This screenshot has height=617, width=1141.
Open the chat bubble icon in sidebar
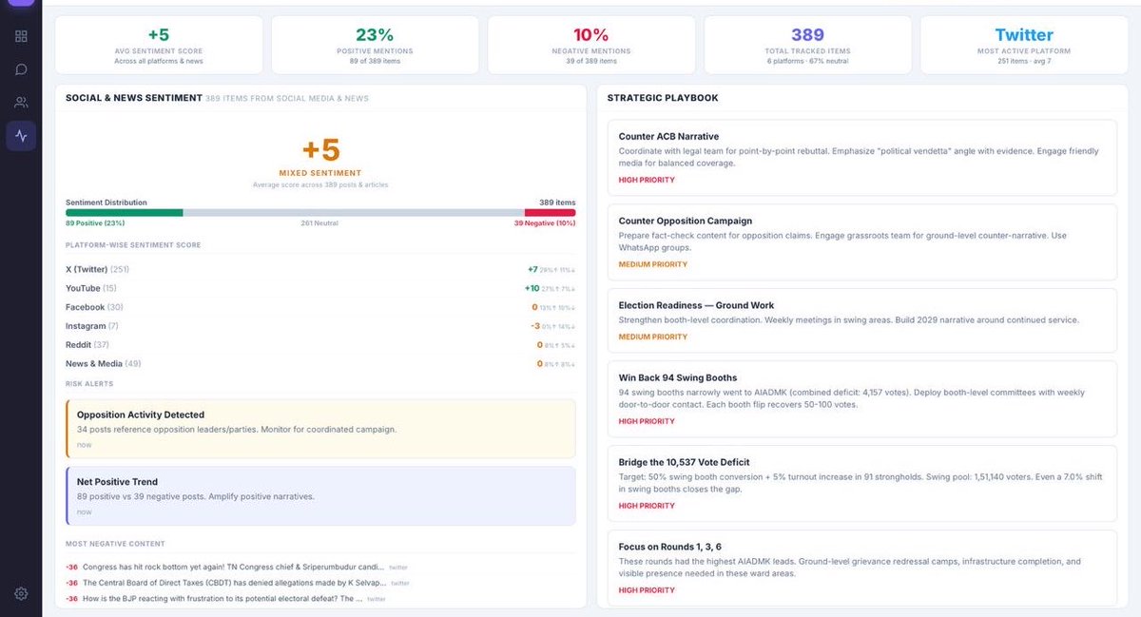[21, 69]
